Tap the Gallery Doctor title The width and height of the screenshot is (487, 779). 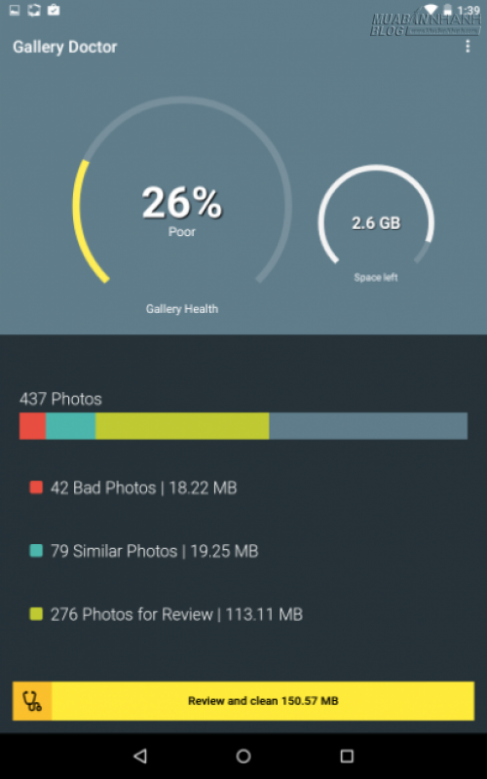[x=65, y=47]
